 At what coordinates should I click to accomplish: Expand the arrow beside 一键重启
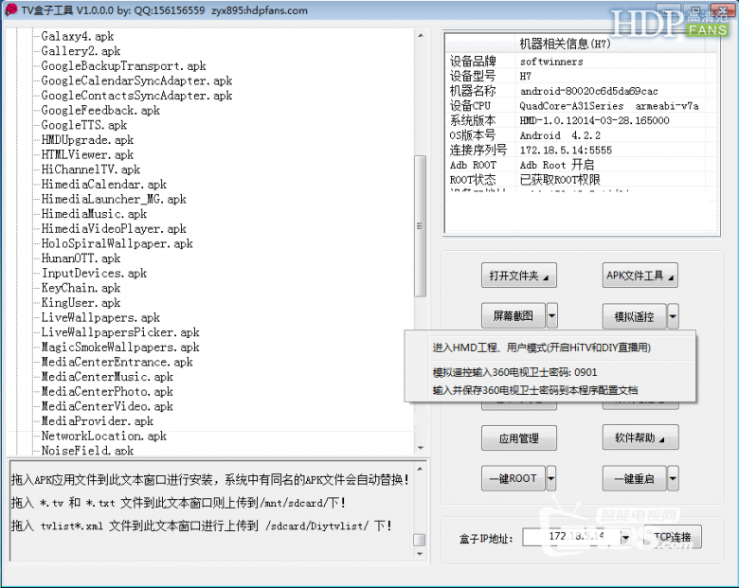[673, 479]
